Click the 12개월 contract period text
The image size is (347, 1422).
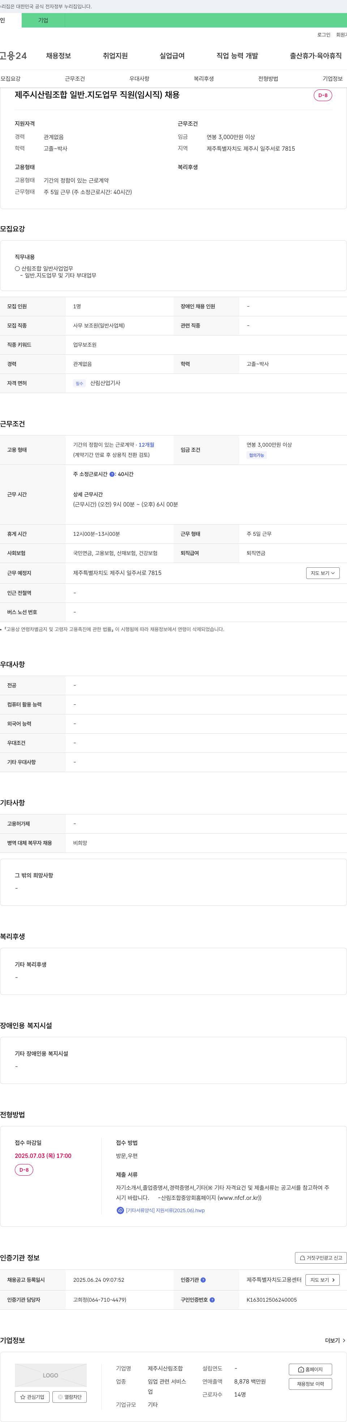click(x=146, y=445)
